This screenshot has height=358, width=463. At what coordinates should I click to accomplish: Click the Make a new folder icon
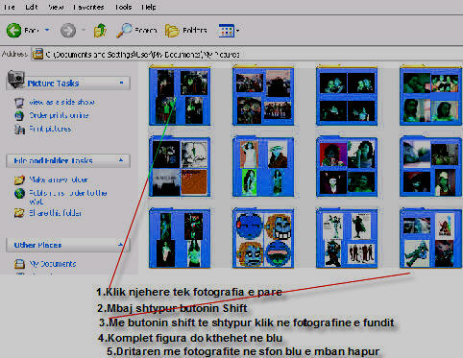click(x=19, y=179)
